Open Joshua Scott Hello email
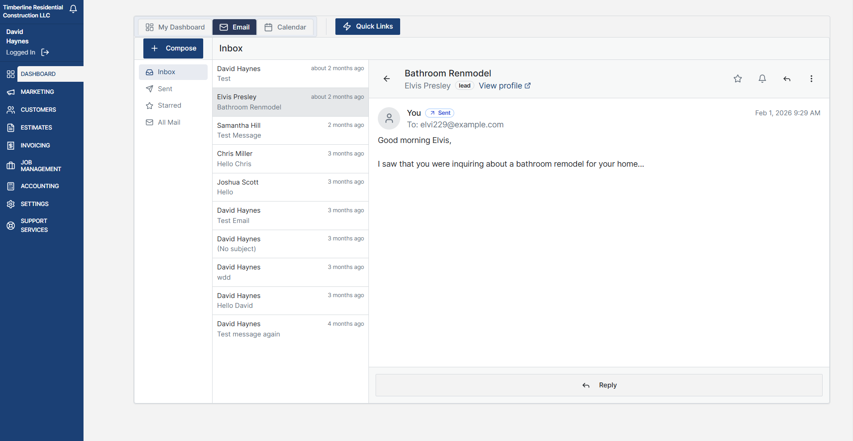The image size is (853, 441). [290, 187]
